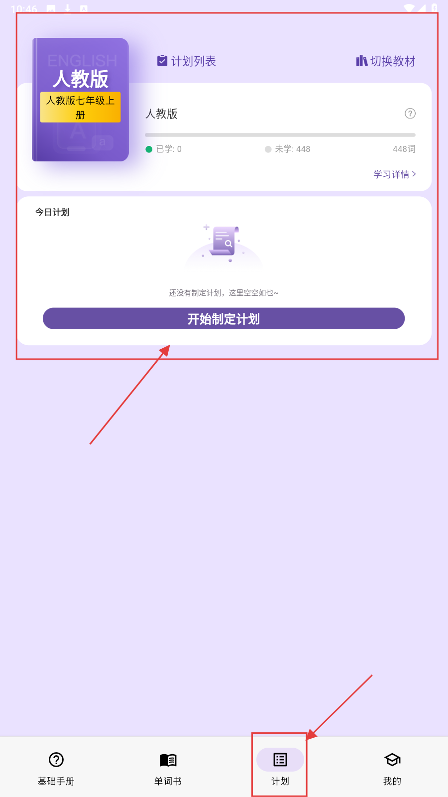Click the download icon in status bar
Screen dimensions: 448x797
[68, 8]
